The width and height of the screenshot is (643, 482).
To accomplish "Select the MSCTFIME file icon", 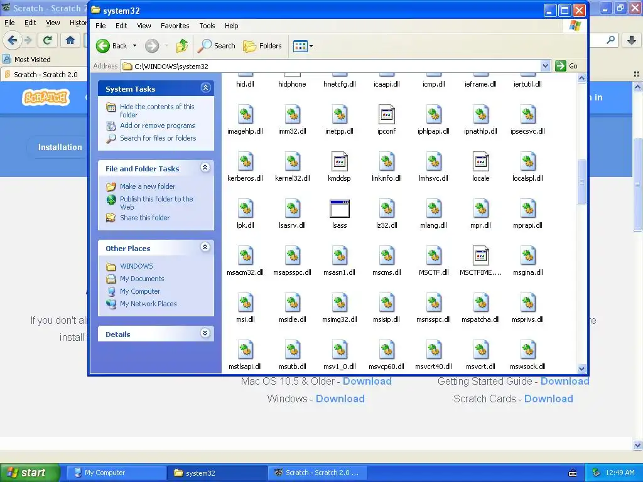I will pos(480,256).
